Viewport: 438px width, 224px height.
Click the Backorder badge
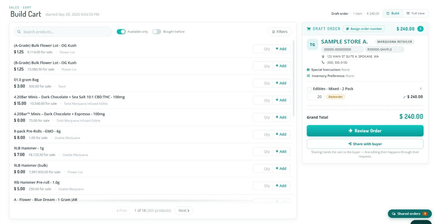coord(335,97)
